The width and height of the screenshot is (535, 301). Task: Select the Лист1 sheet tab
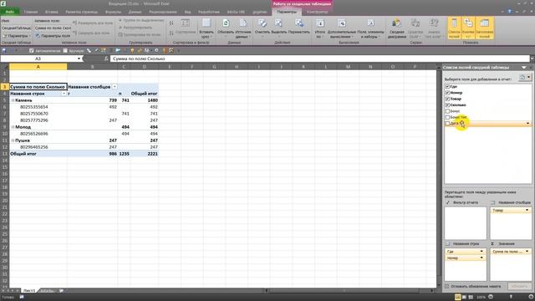[x=29, y=291]
